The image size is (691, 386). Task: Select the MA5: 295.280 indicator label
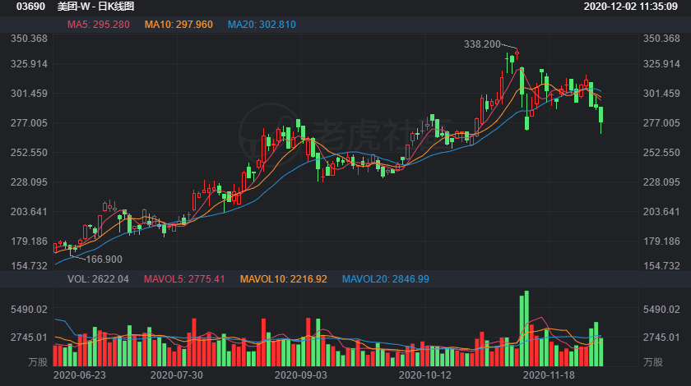click(x=98, y=25)
